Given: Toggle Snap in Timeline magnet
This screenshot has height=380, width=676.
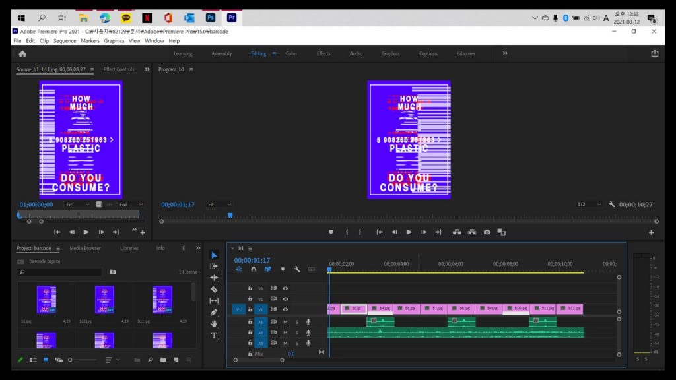Looking at the screenshot, I should point(253,269).
